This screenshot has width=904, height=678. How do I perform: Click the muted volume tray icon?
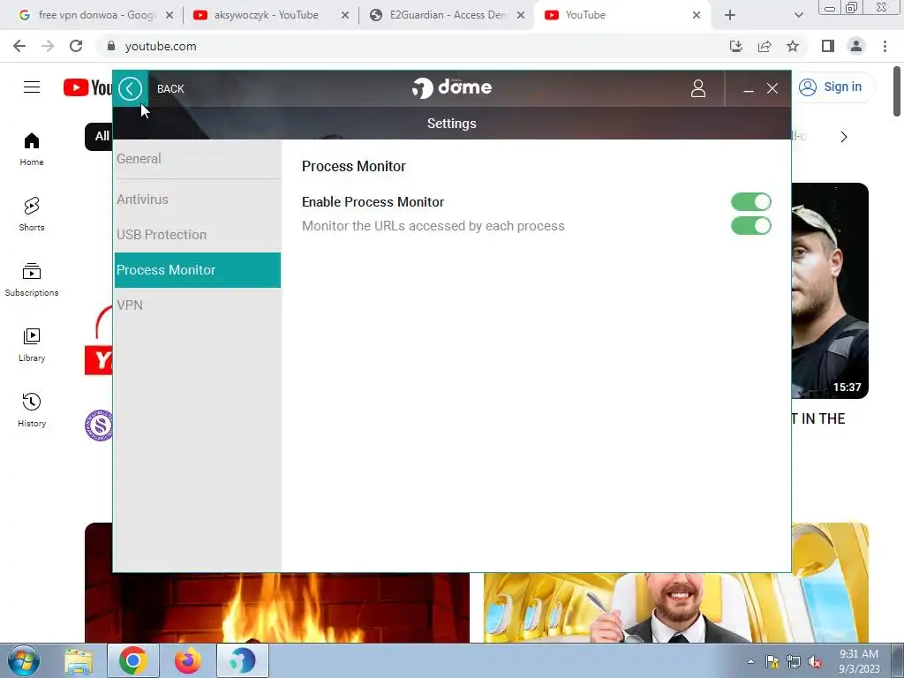[815, 662]
